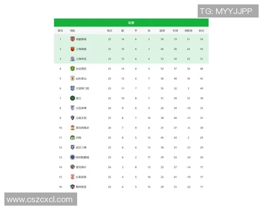The width and height of the screenshot is (263, 210).
Task: Click the 深圳新鹏城 round logo
Action: tap(72, 157)
